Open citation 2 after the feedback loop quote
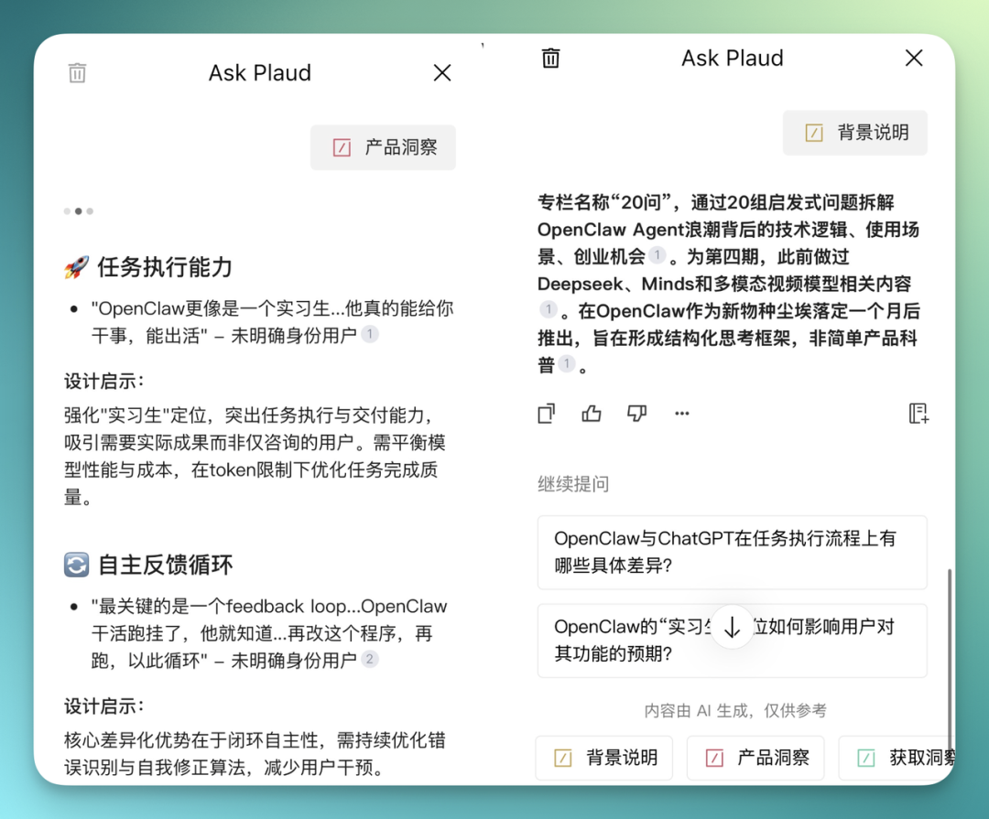 (x=370, y=660)
